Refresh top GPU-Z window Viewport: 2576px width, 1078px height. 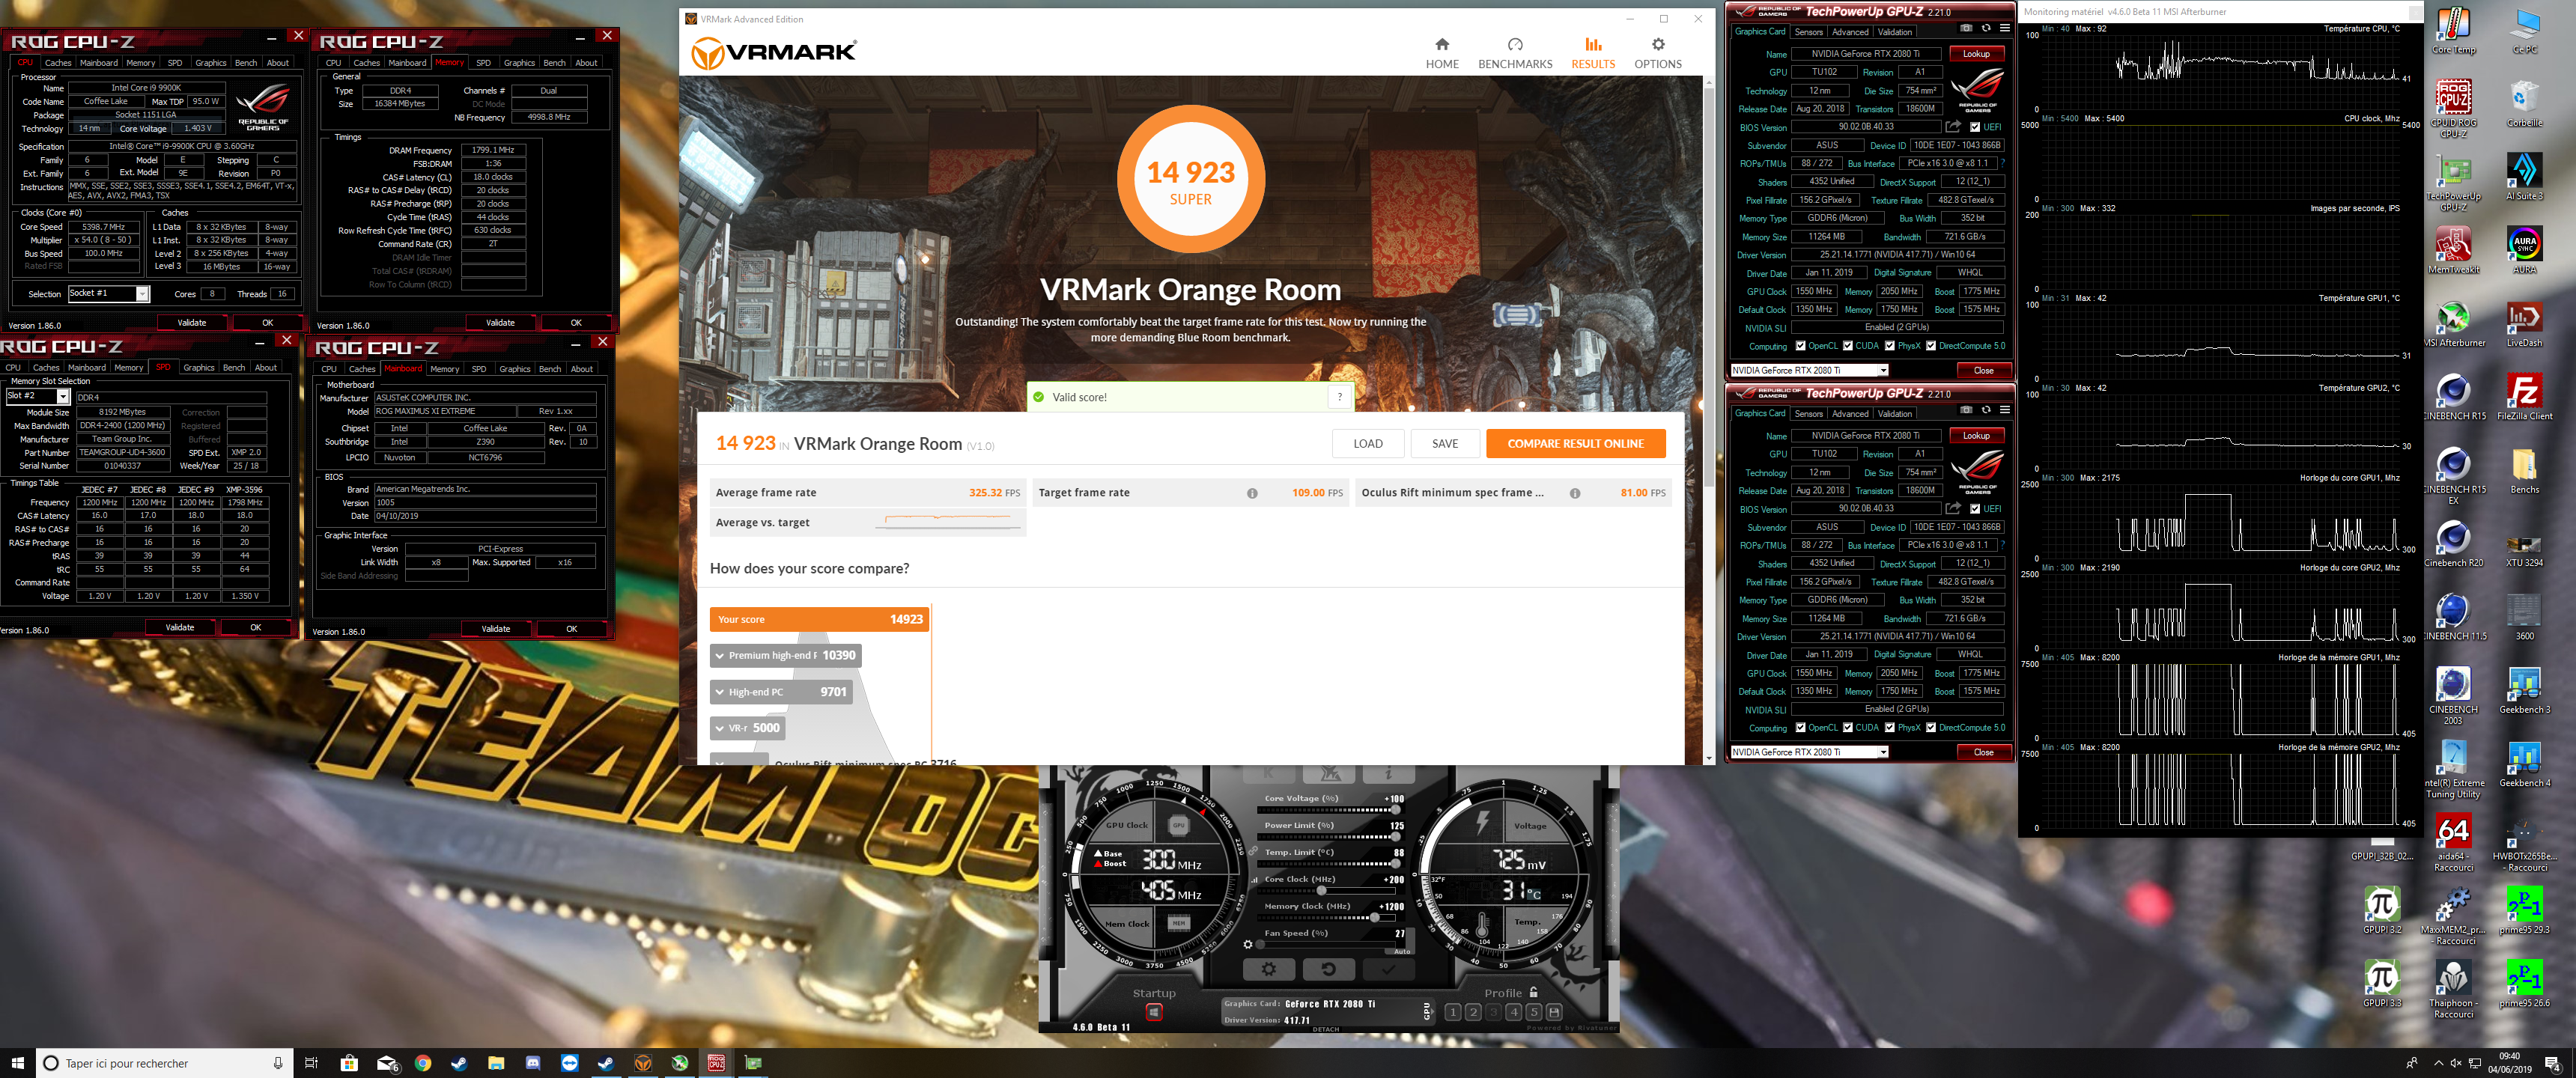(1986, 28)
